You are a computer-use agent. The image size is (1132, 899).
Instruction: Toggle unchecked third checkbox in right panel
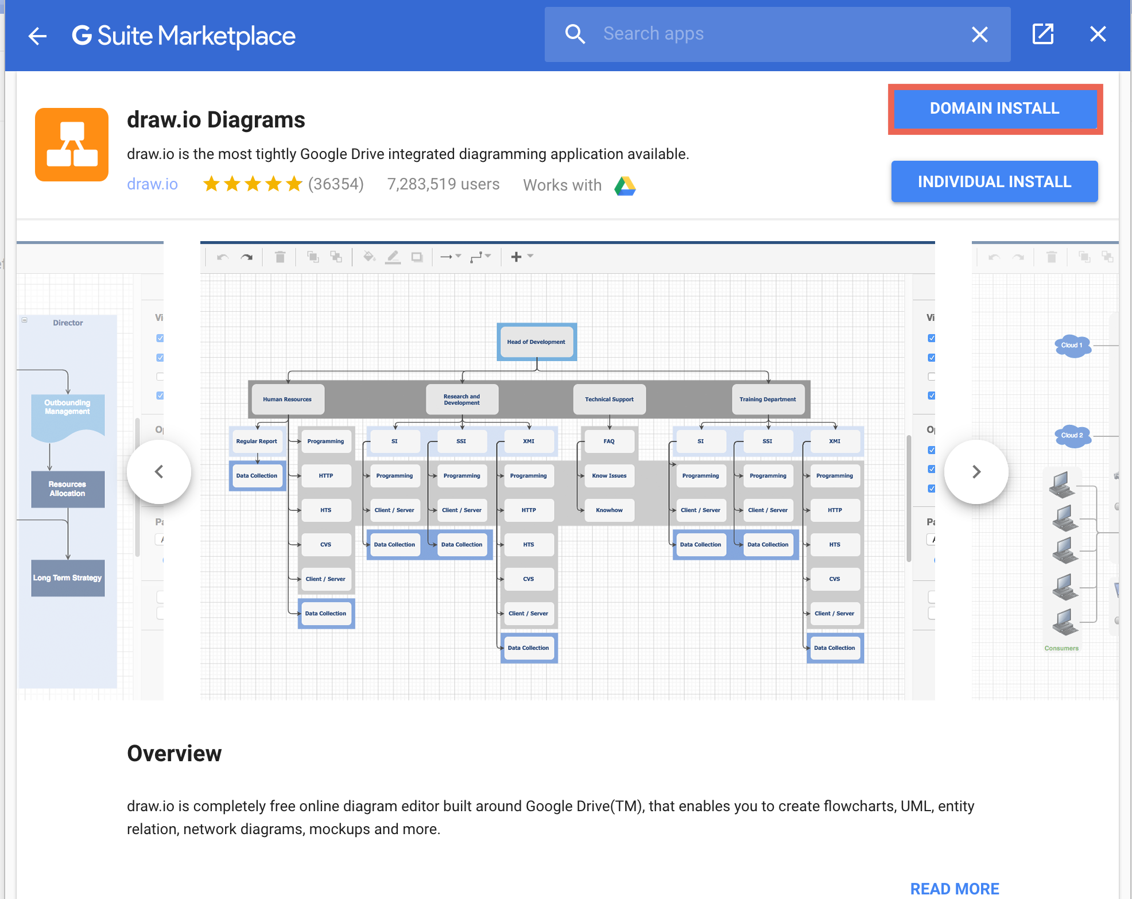coord(931,377)
